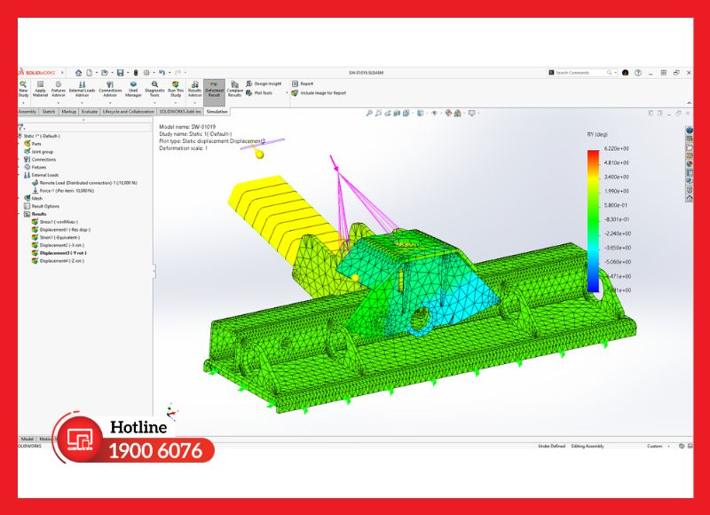
Task: Open the Help question mark icon
Action: tap(637, 73)
